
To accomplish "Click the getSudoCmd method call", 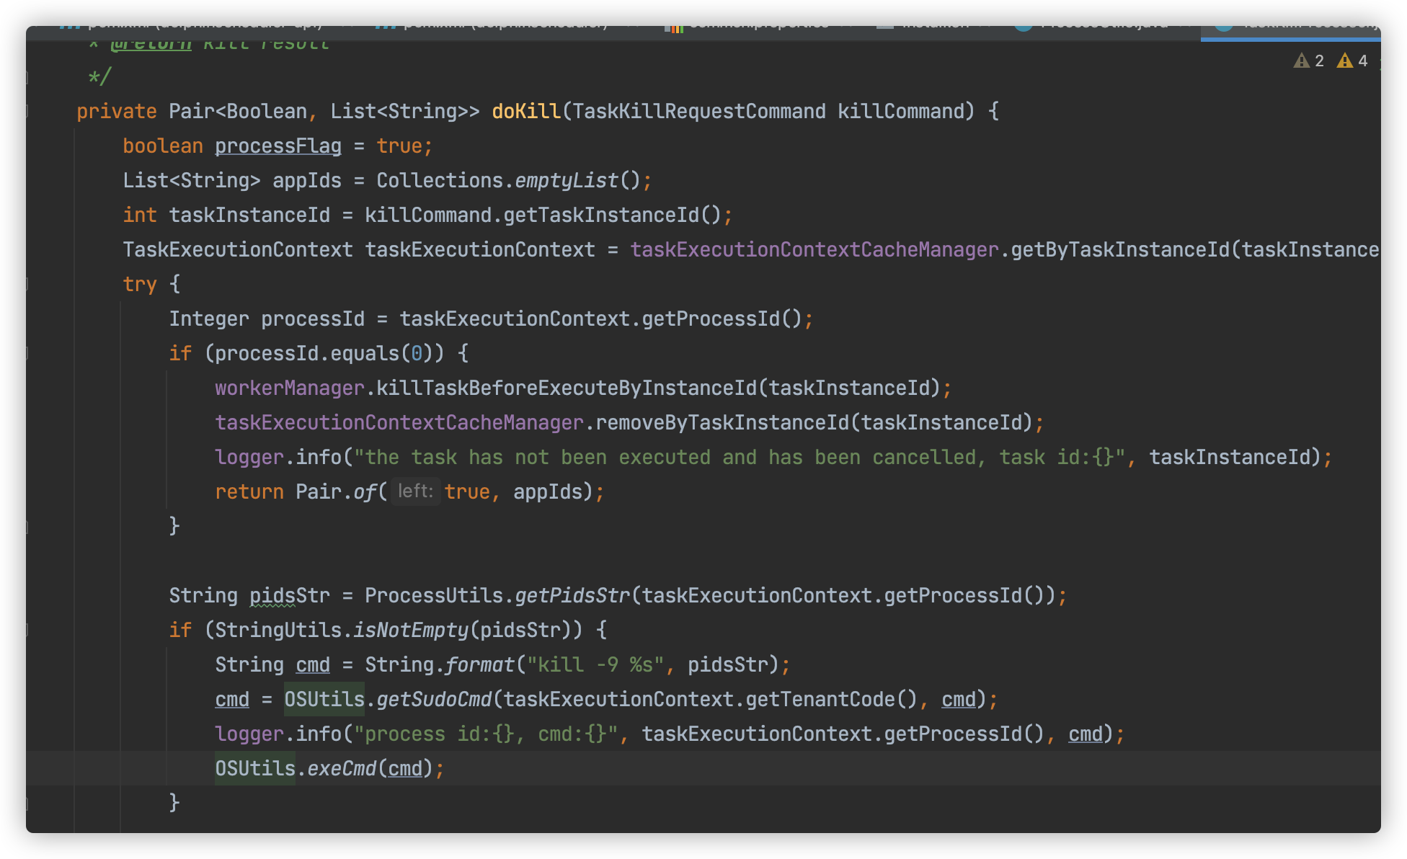I will [434, 699].
